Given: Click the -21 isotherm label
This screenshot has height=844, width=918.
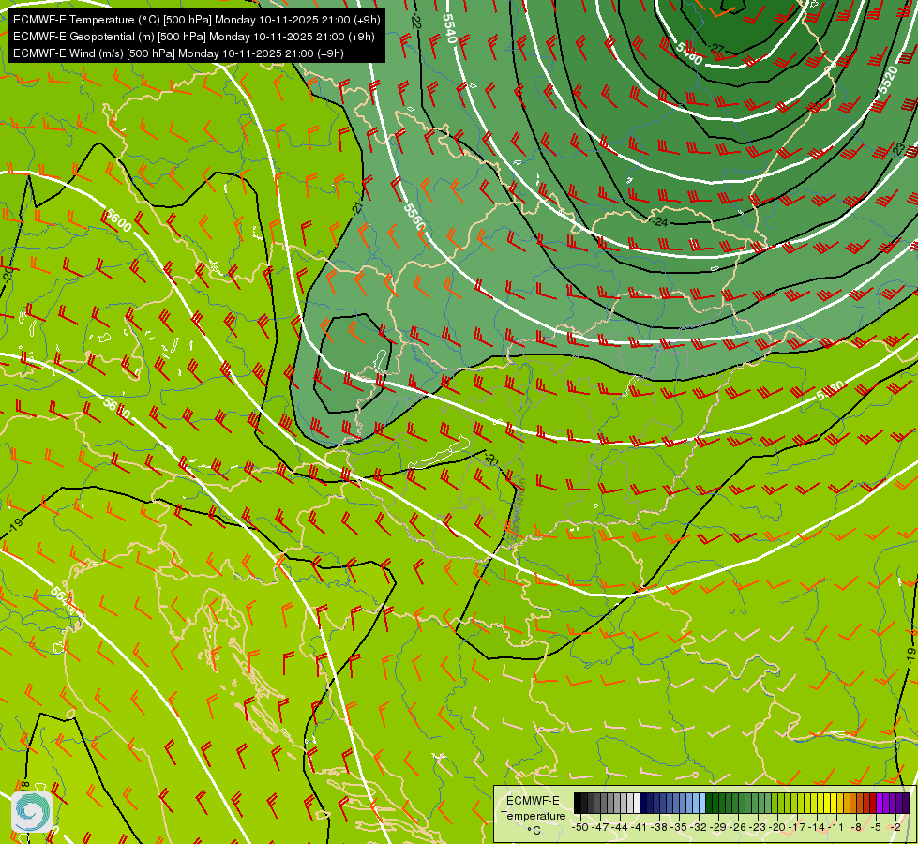Looking at the screenshot, I should [357, 207].
